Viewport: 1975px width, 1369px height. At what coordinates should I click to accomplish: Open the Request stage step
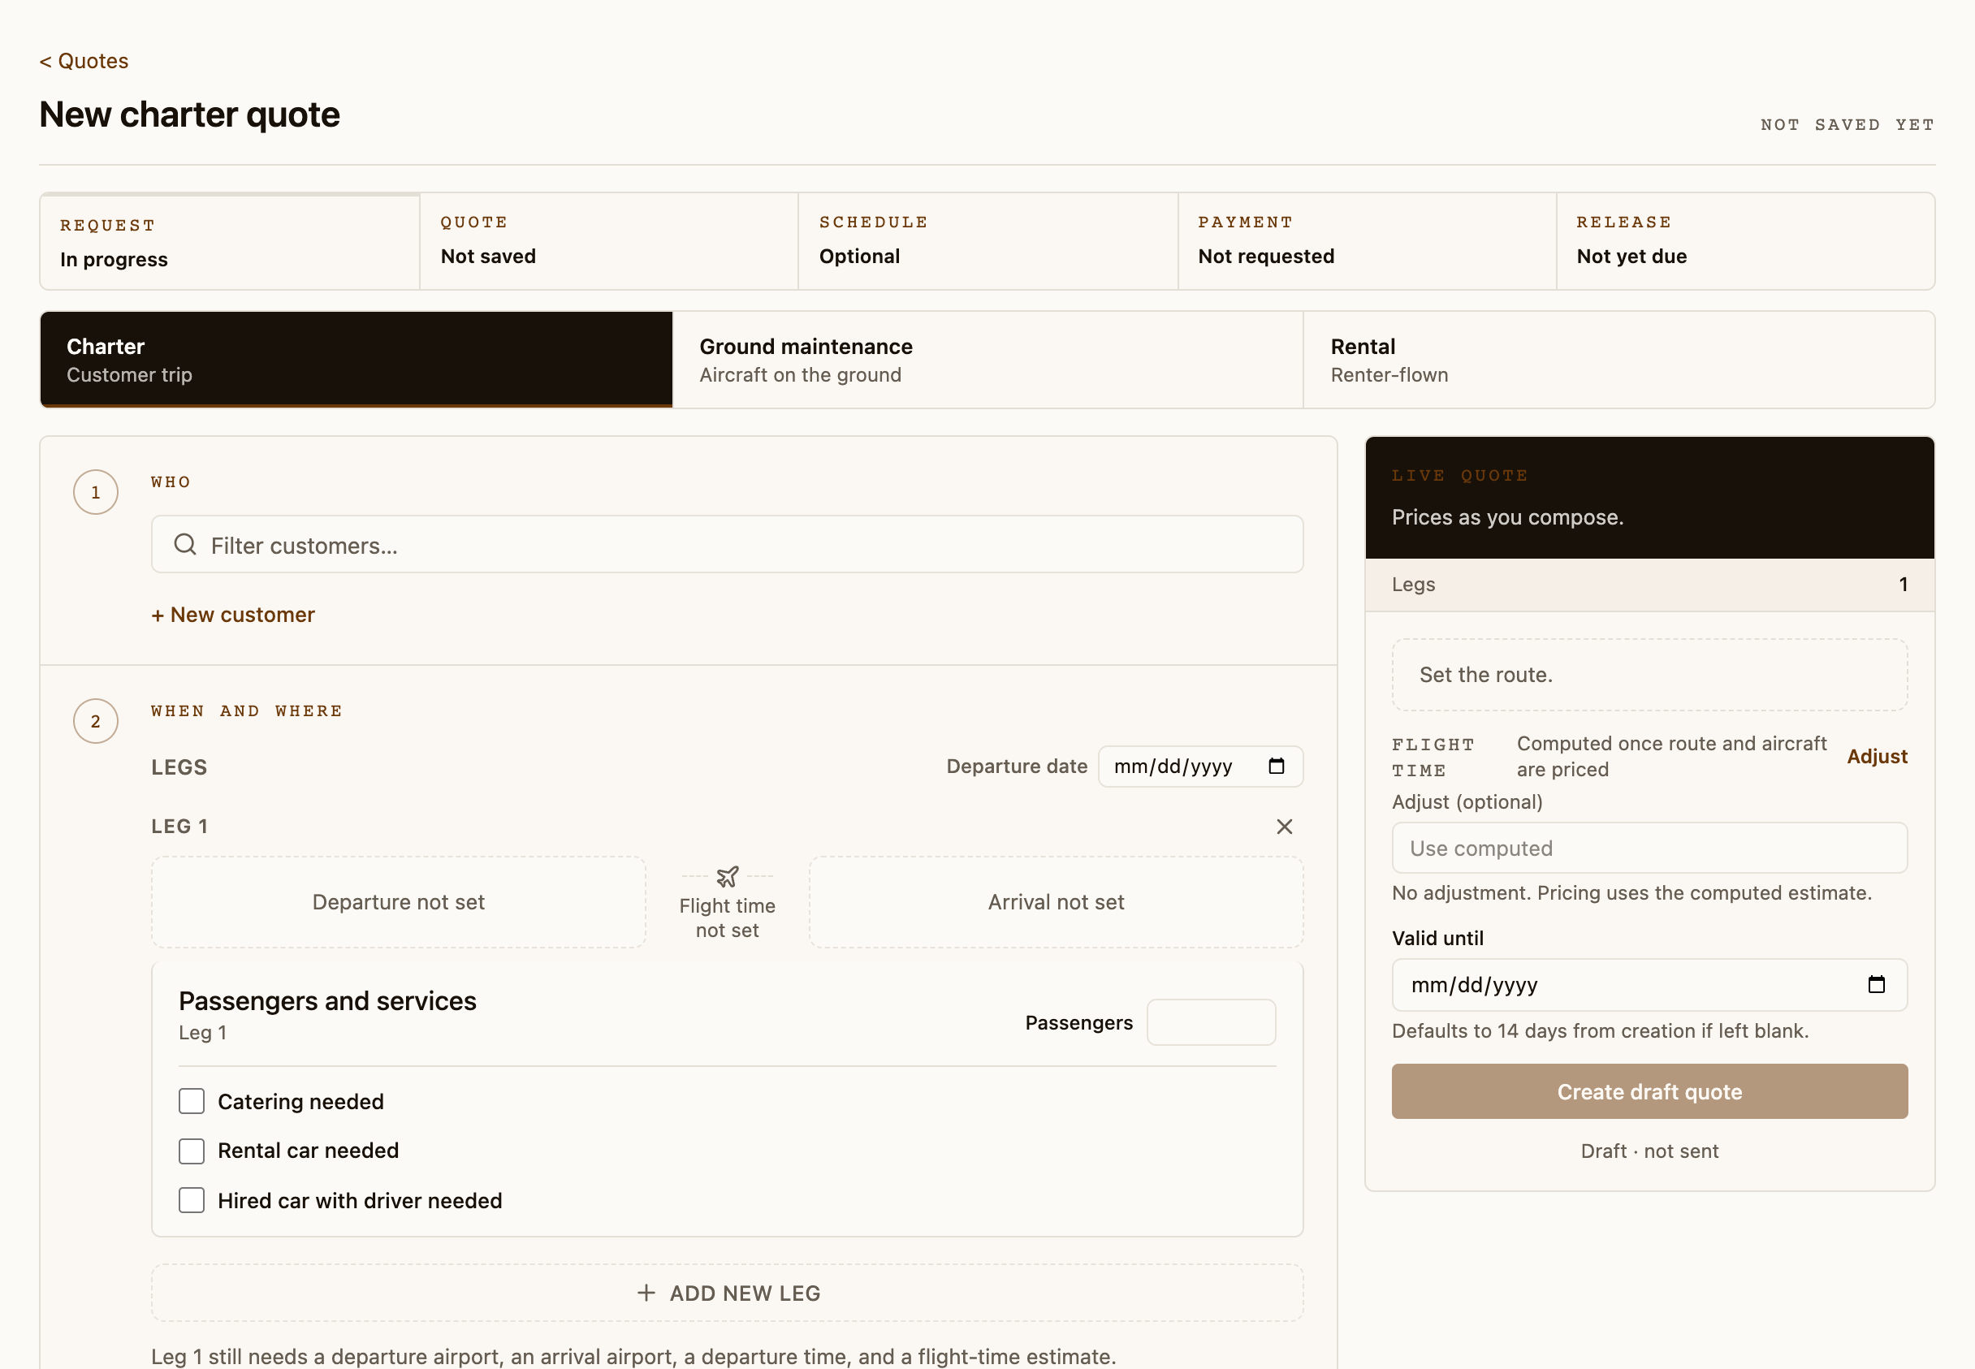pos(230,242)
